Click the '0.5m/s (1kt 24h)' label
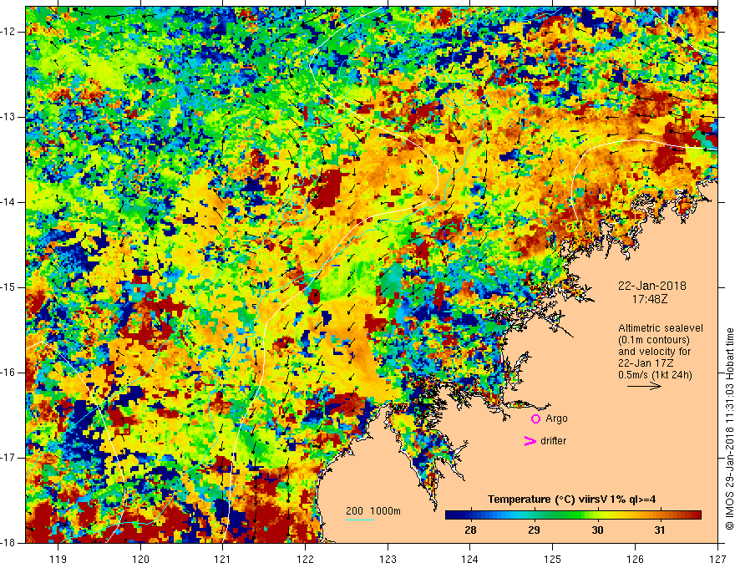Image resolution: width=735 pixels, height=568 pixels. tap(655, 375)
